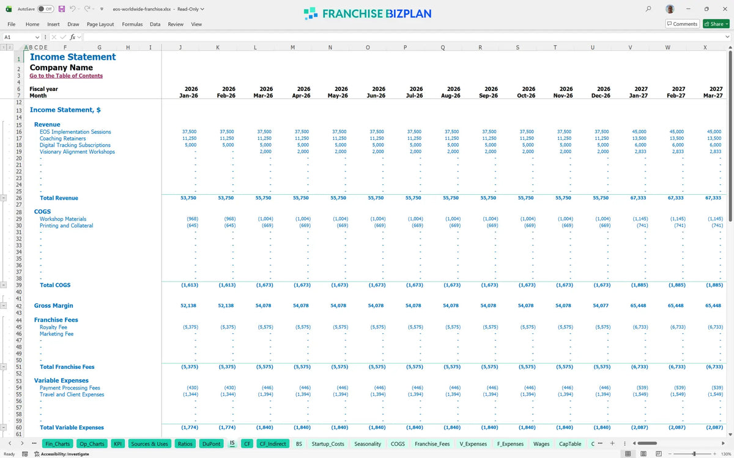
Task: Add a new sheet with plus icon
Action: click(613, 443)
